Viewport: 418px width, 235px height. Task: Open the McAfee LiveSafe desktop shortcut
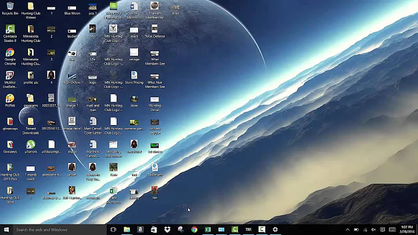[x=10, y=80]
